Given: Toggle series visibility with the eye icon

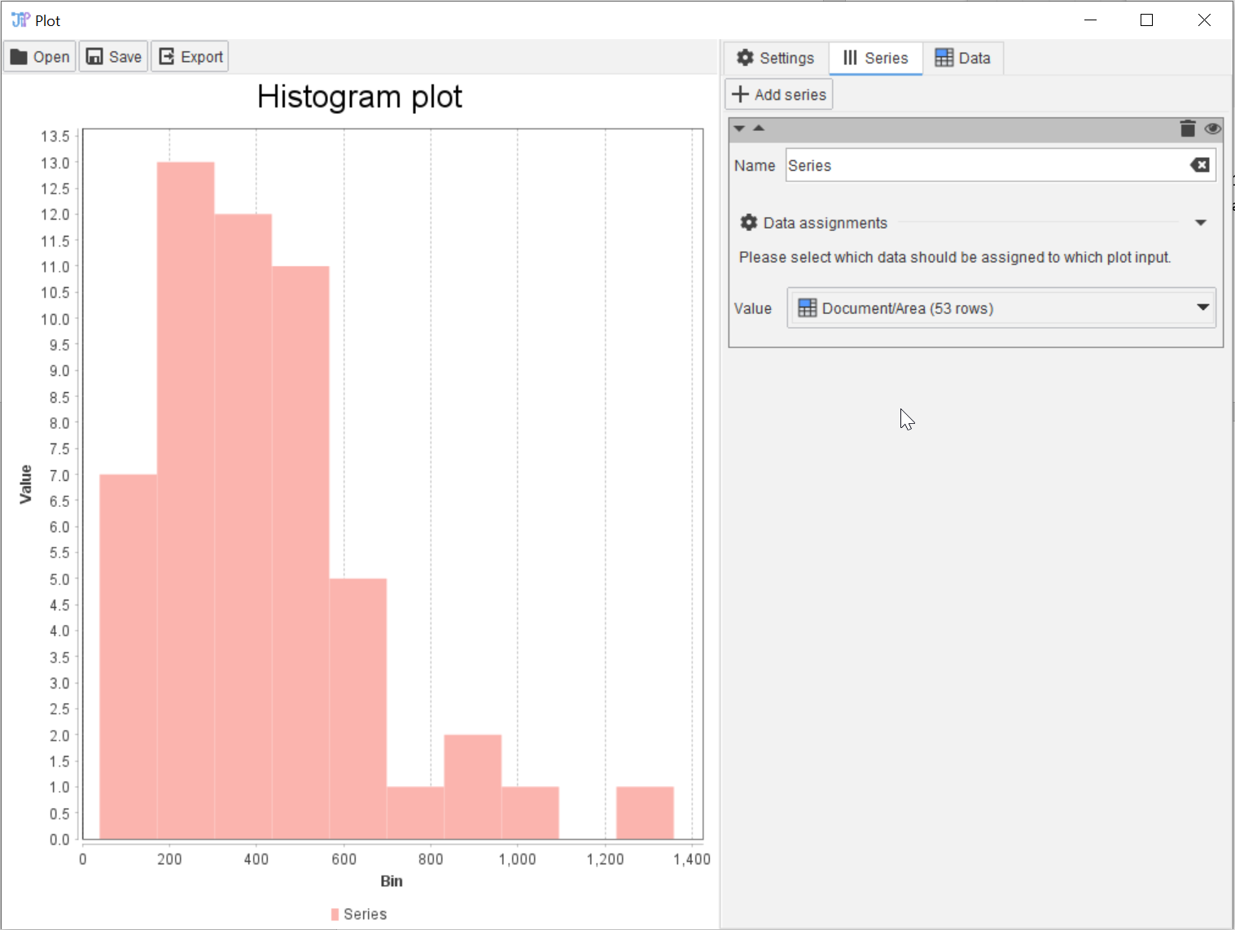Looking at the screenshot, I should coord(1212,129).
